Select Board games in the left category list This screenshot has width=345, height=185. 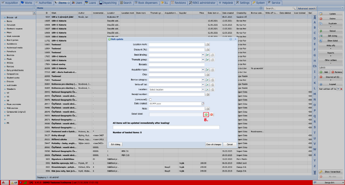[x=12, y=40]
